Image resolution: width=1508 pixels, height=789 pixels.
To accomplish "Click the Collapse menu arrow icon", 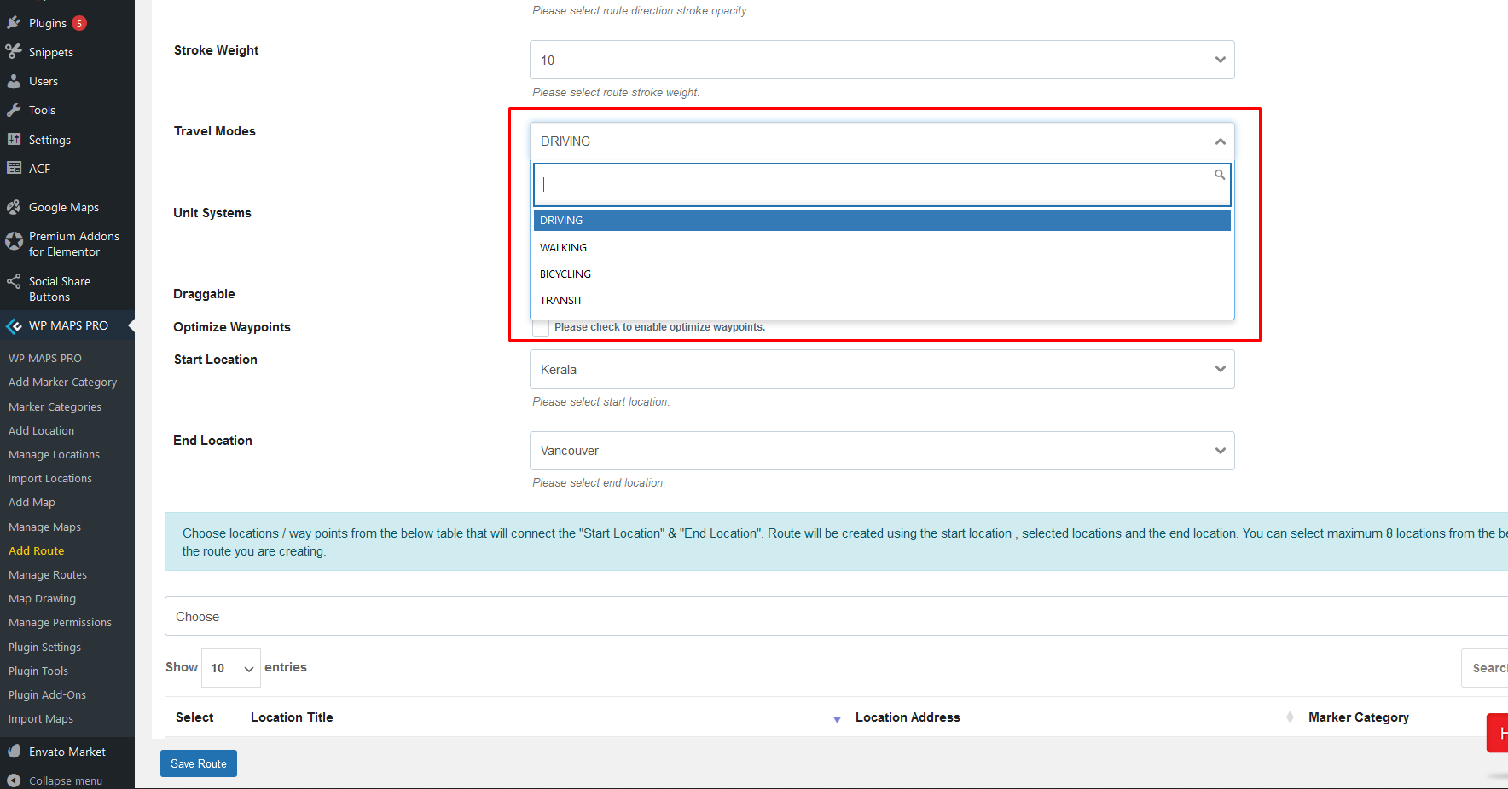I will [x=14, y=780].
